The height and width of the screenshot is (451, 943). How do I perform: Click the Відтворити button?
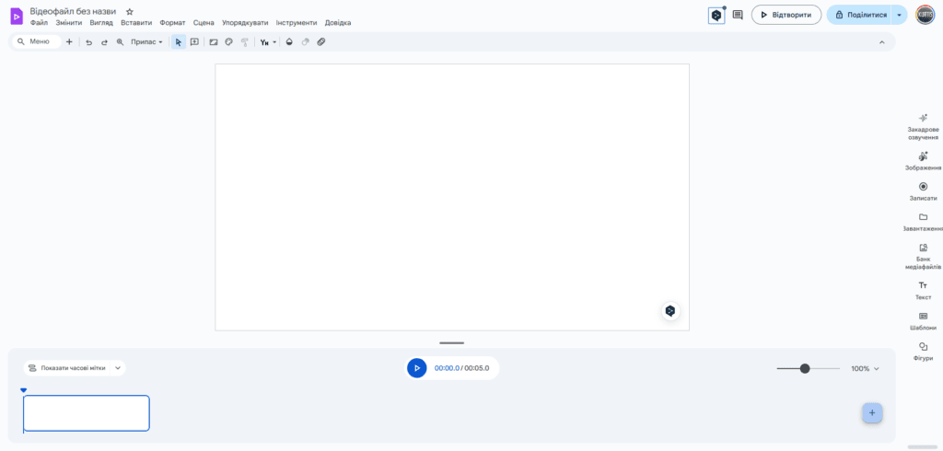(x=786, y=15)
